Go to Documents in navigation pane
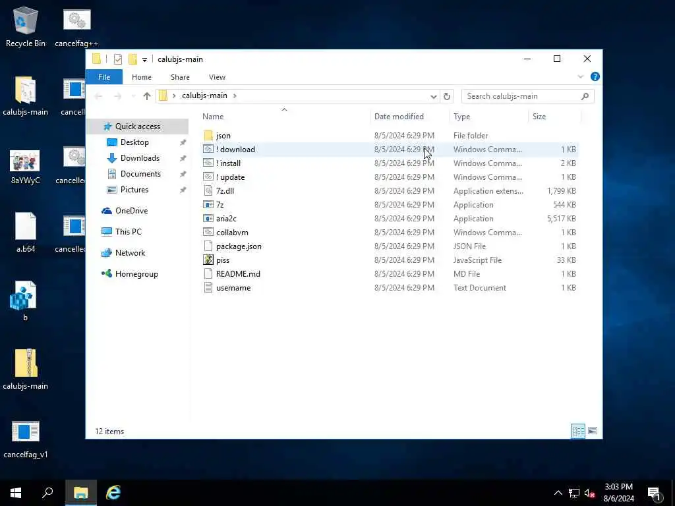 (x=140, y=174)
